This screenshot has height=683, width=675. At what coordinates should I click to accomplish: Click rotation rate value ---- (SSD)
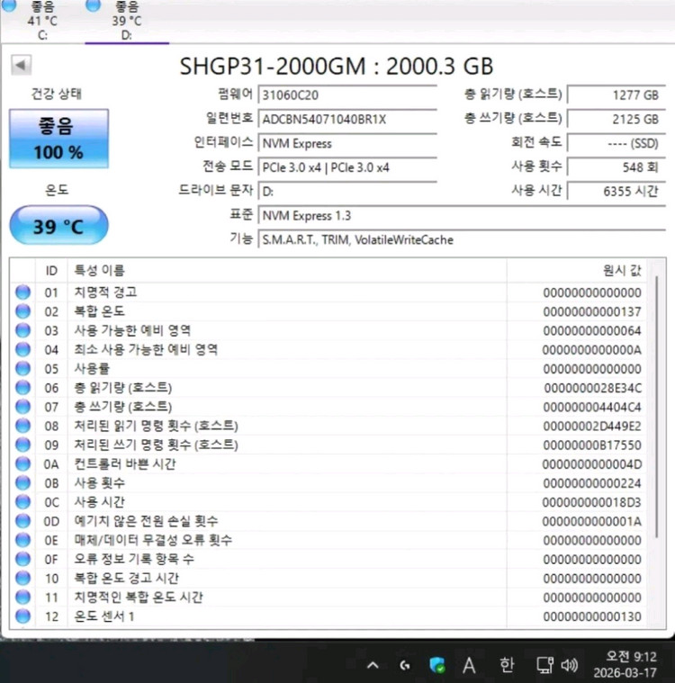(x=616, y=143)
